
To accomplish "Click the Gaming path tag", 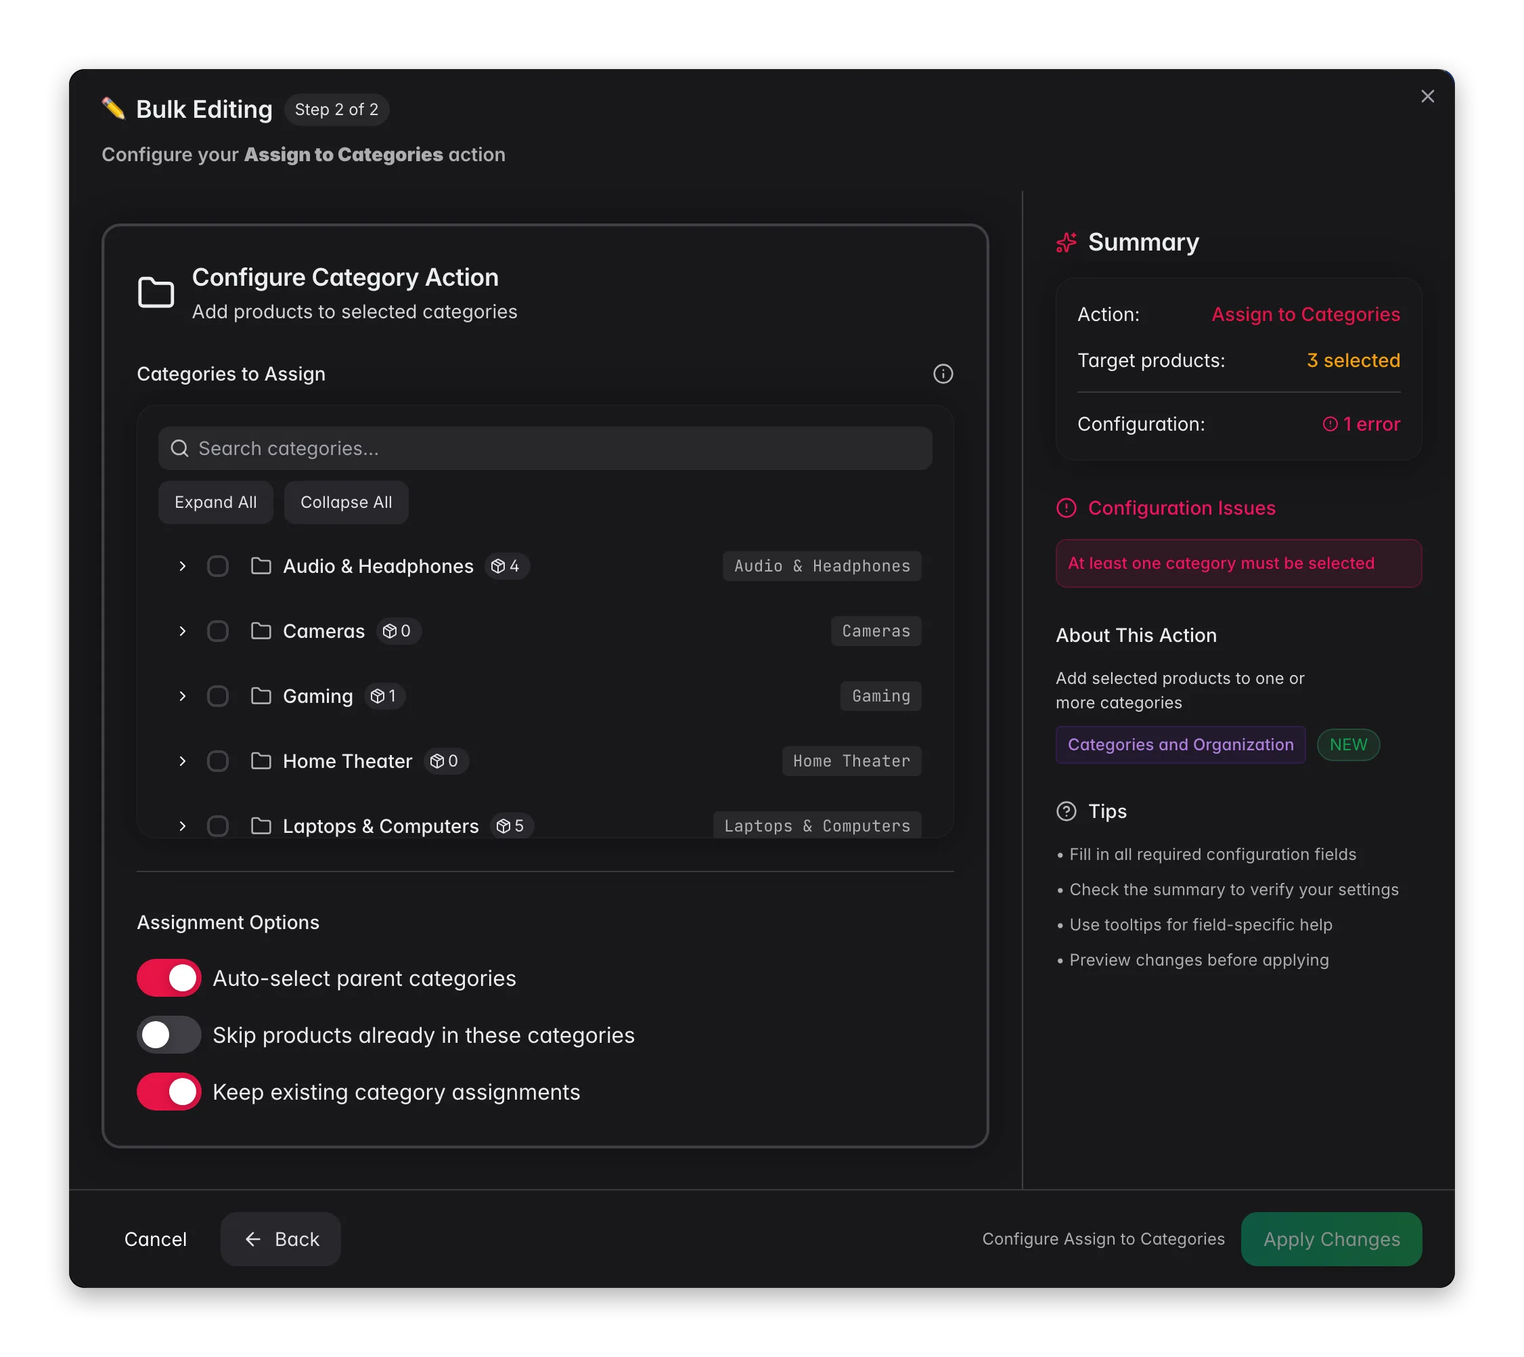I will click(x=880, y=696).
